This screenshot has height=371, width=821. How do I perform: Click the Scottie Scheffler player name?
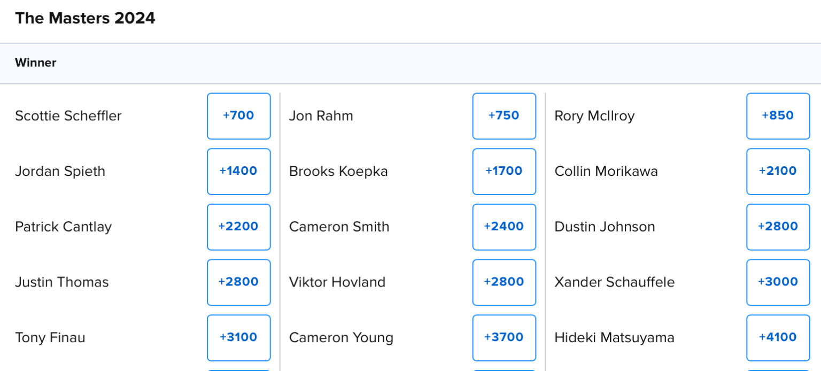(68, 116)
